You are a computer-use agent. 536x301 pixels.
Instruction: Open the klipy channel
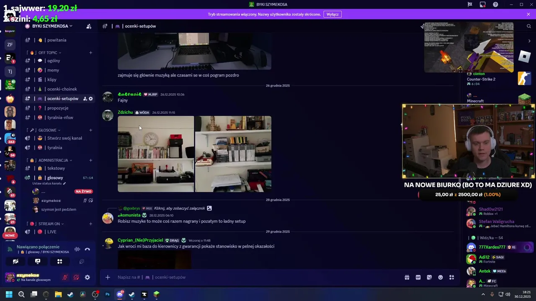59,79
